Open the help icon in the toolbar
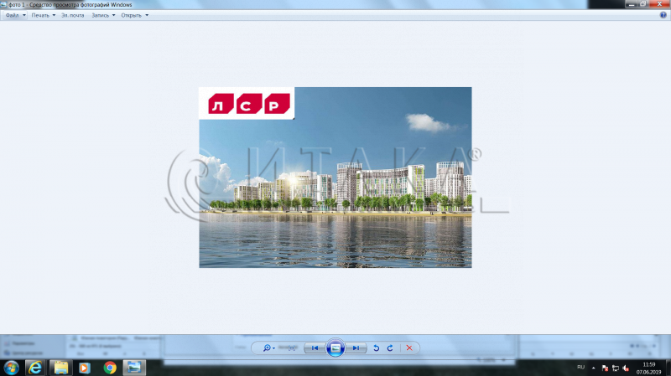The image size is (671, 376). [663, 15]
